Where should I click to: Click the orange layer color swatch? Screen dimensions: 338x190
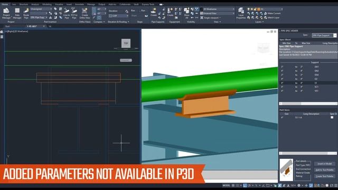(x=259, y=9)
